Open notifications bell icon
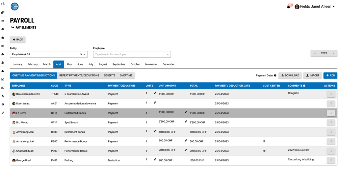 pos(288,7)
